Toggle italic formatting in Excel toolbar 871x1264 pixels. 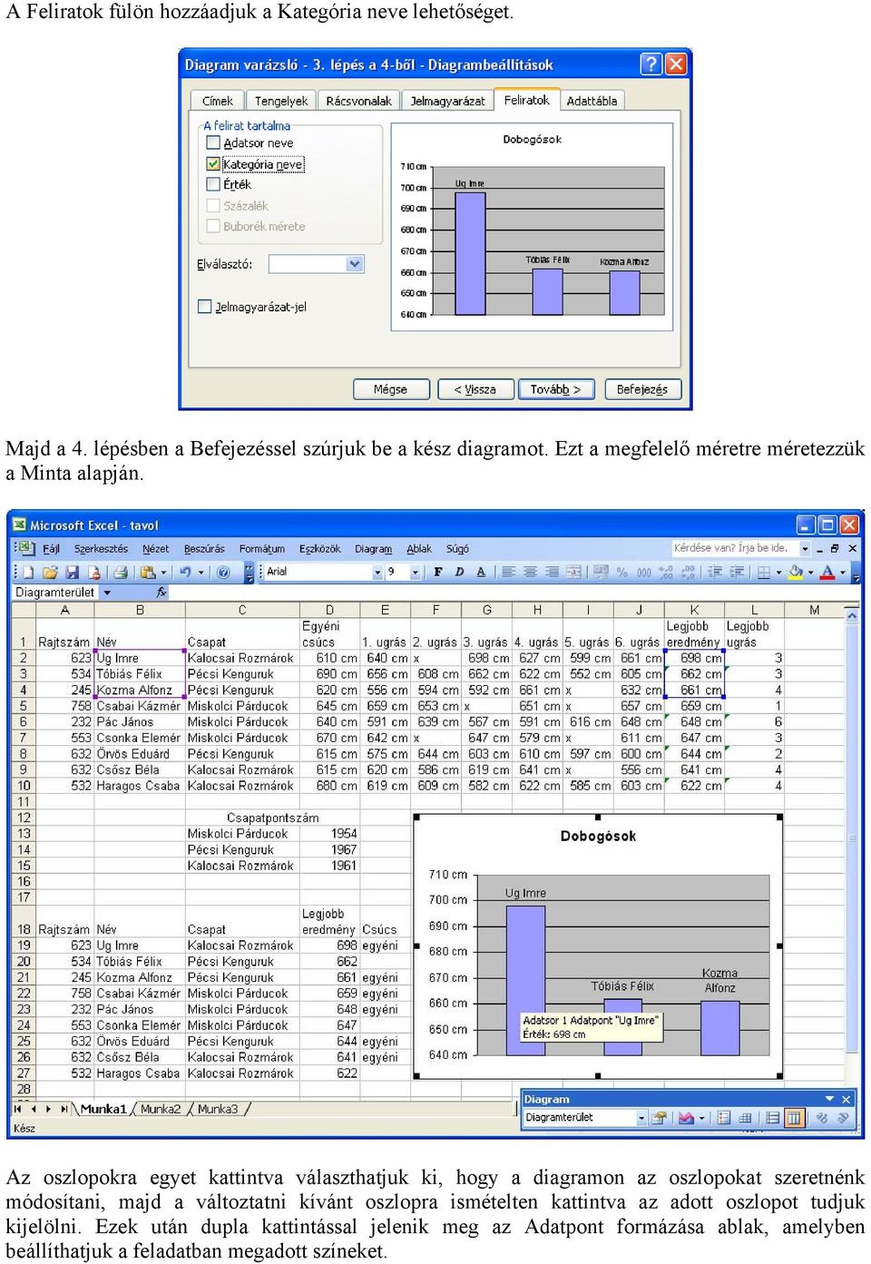[x=459, y=572]
